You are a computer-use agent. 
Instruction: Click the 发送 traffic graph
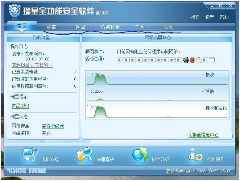pyautogui.click(x=157, y=94)
